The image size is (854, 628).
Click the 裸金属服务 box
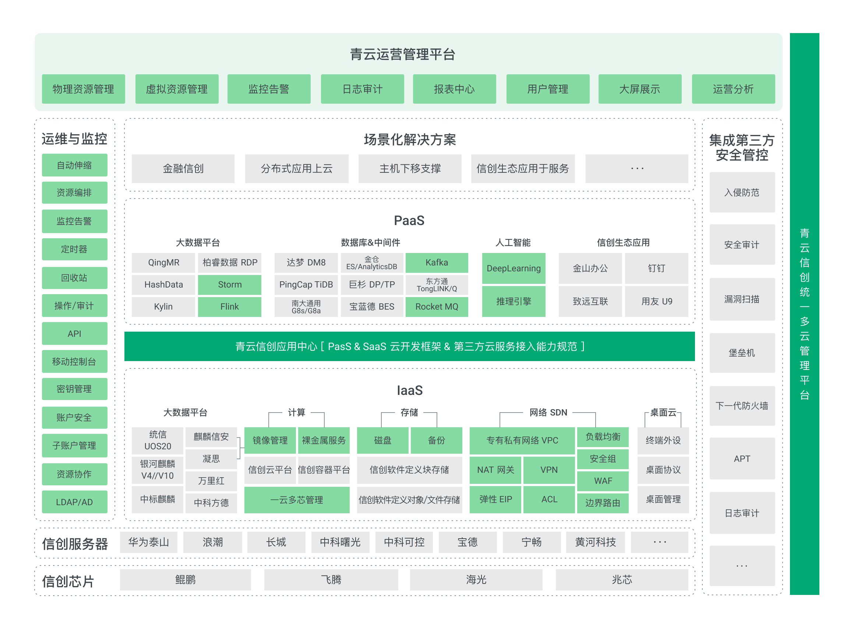[x=324, y=440]
